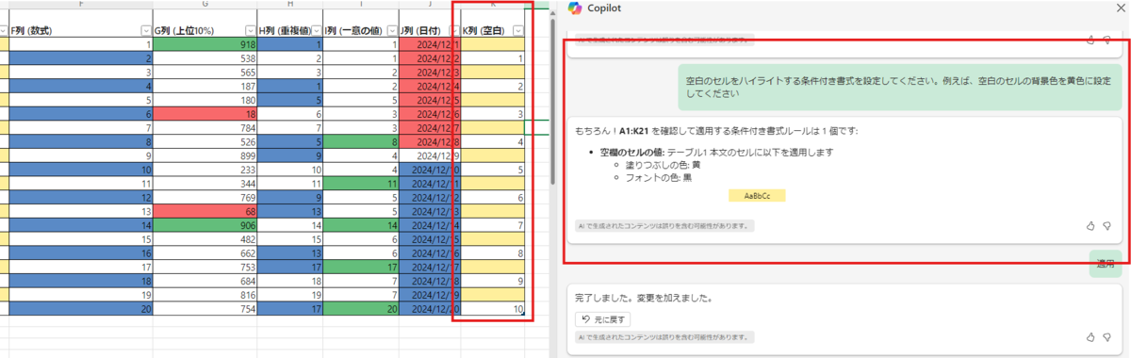The height and width of the screenshot is (358, 1131).
Task: Open the K列 (空白) filter dropdown
Action: click(x=517, y=31)
